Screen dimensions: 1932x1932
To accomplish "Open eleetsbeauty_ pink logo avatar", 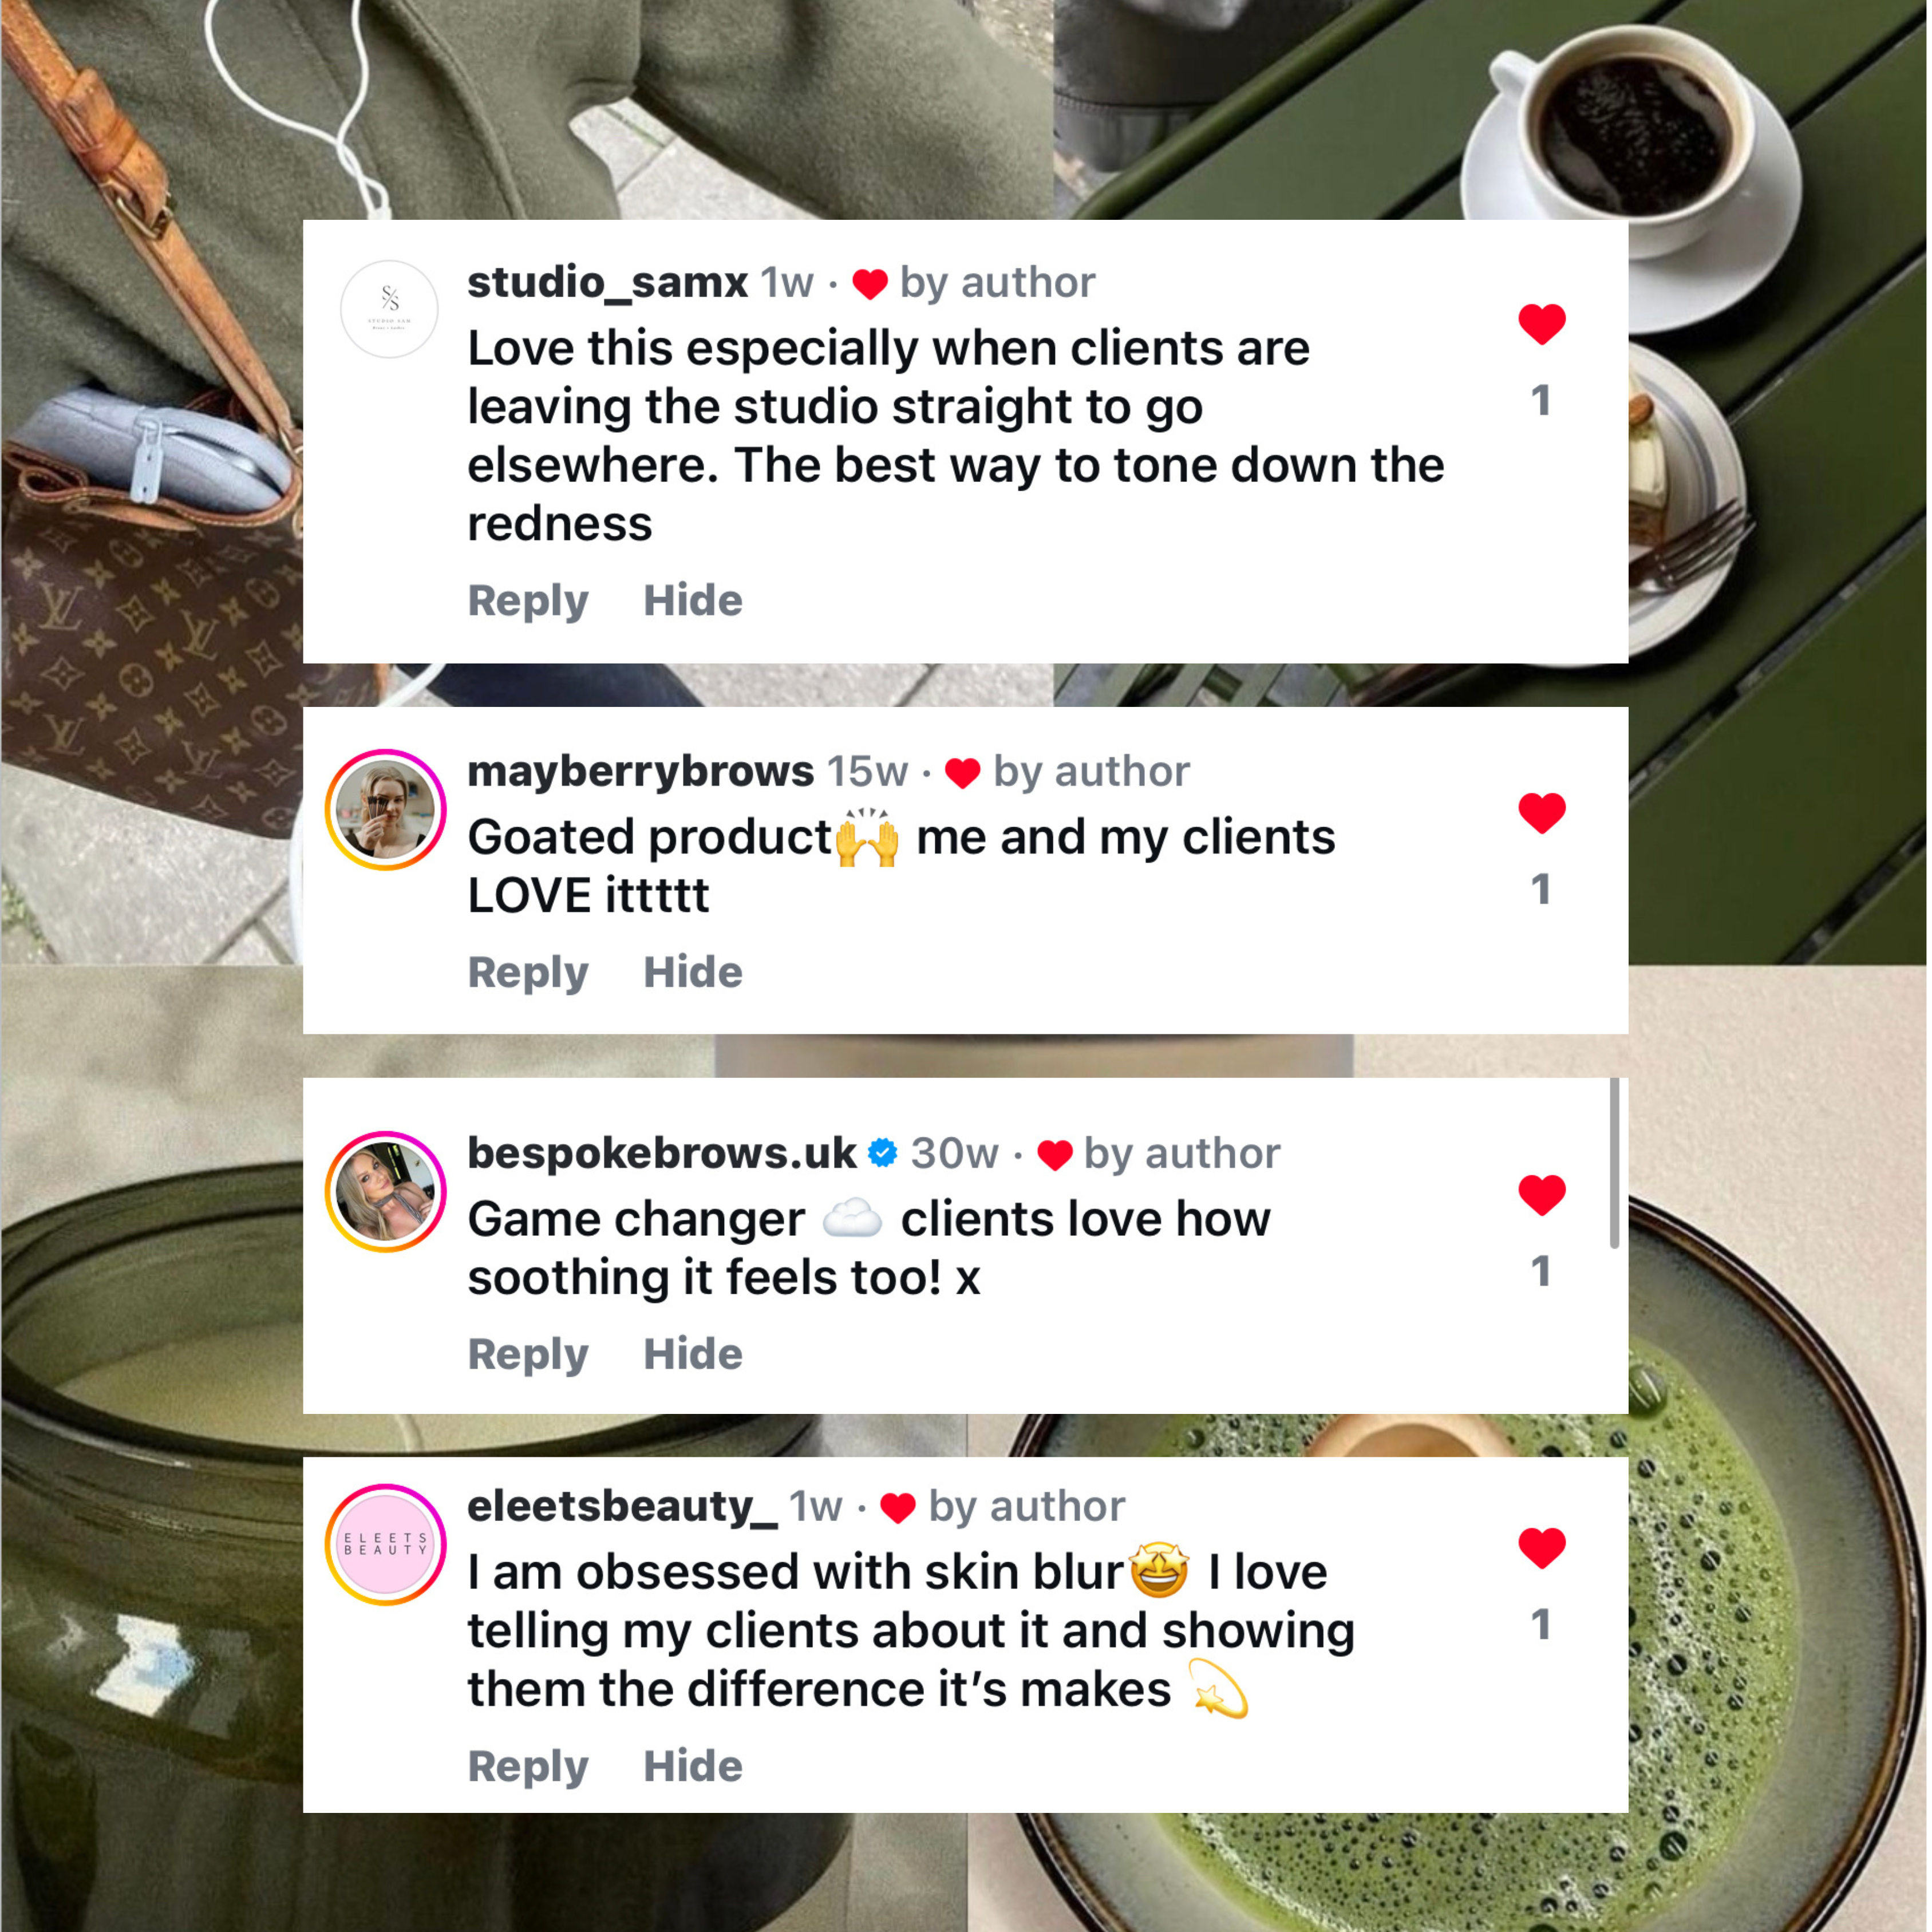I will [386, 1544].
